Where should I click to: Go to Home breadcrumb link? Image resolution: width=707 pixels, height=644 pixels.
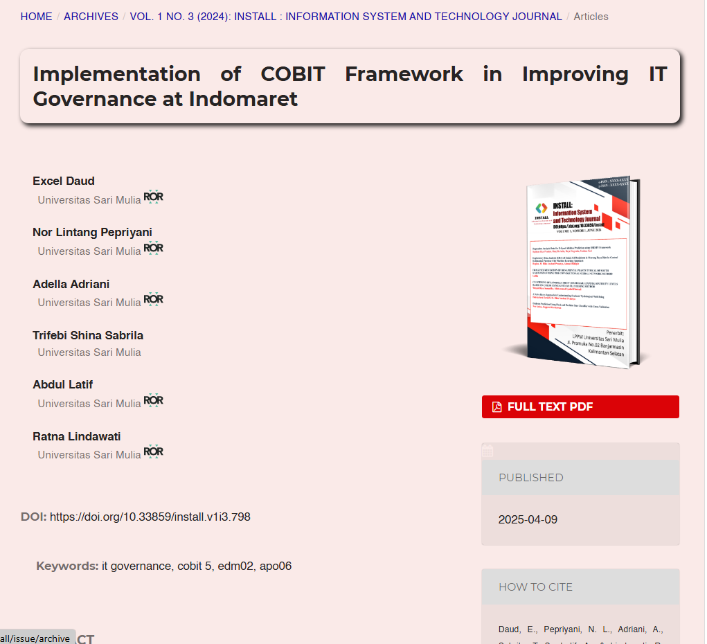point(36,17)
